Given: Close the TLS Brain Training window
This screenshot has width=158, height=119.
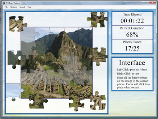Looking at the screenshot, I should pos(153,2).
